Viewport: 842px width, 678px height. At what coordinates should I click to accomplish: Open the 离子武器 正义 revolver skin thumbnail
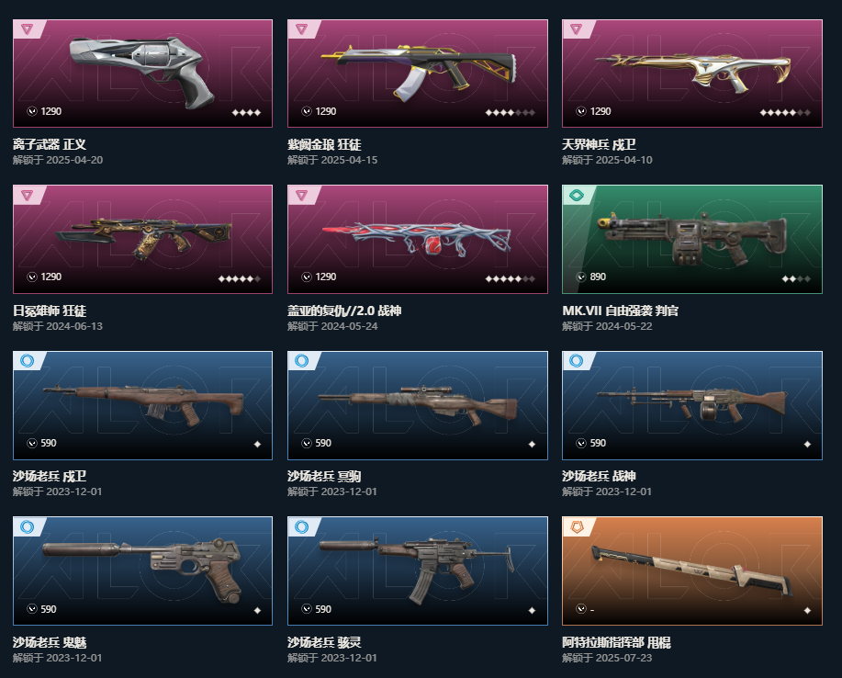click(x=142, y=73)
